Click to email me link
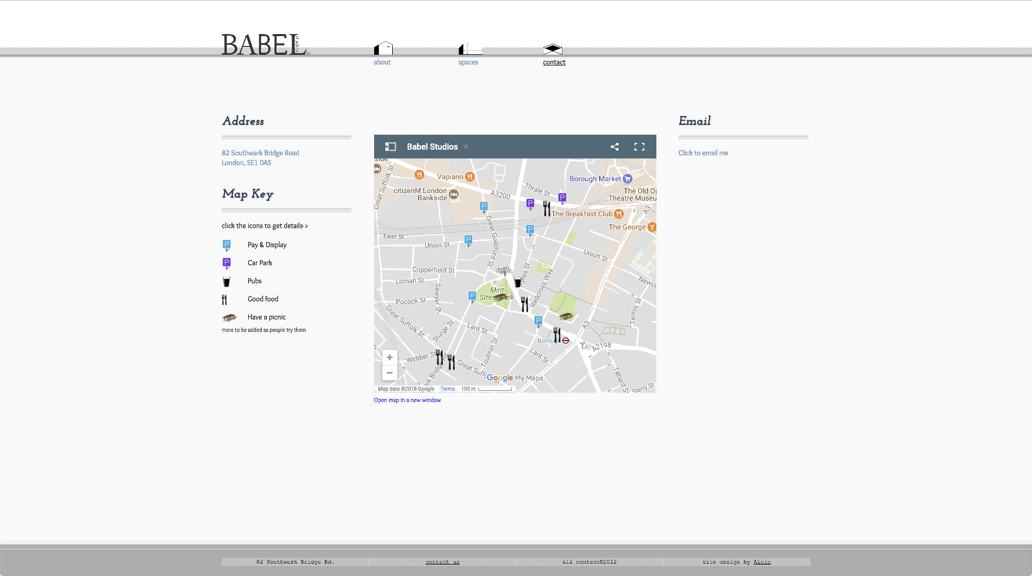The height and width of the screenshot is (576, 1032). coord(703,153)
